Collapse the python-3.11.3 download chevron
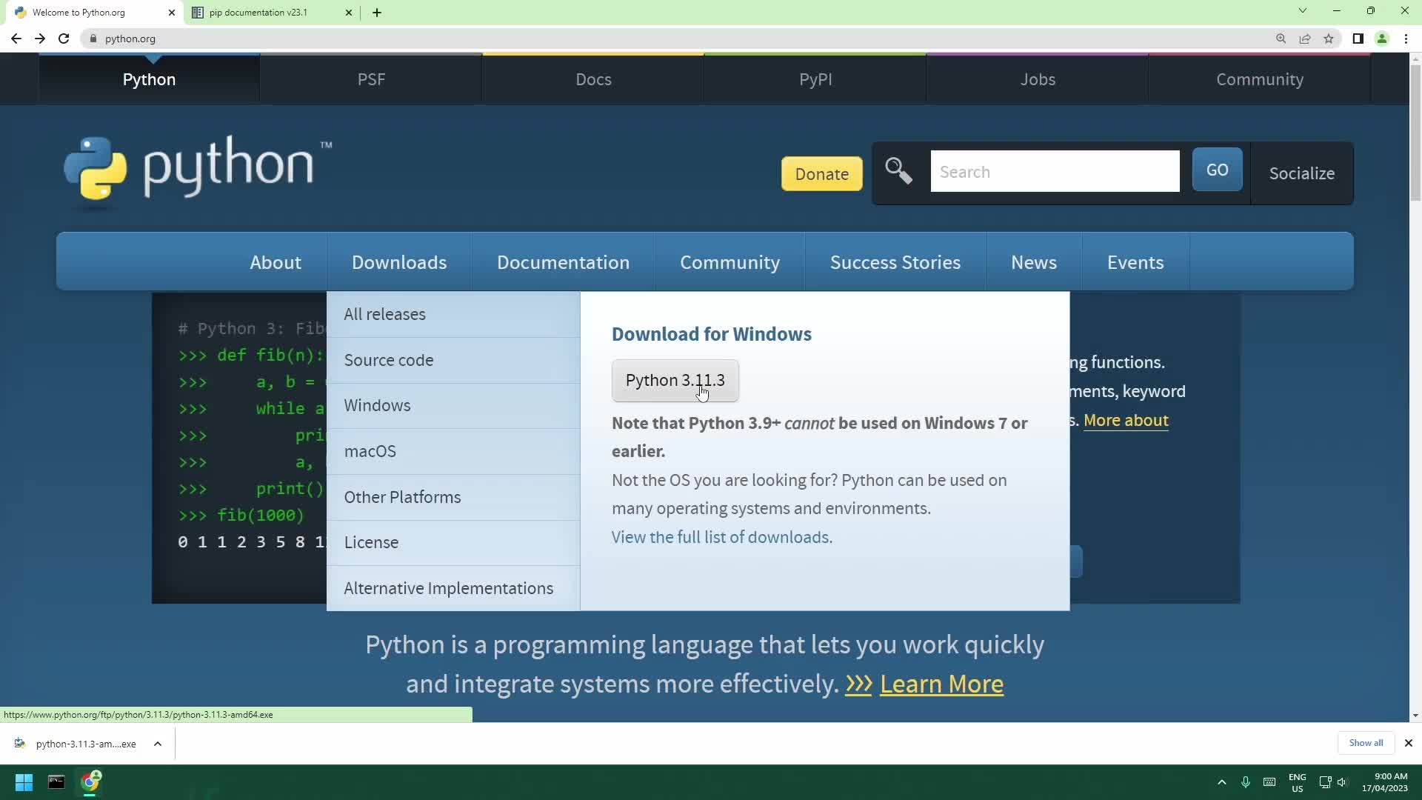The image size is (1422, 800). (157, 743)
